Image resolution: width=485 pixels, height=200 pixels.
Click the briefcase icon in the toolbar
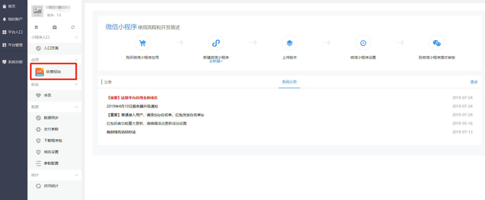[54, 27]
